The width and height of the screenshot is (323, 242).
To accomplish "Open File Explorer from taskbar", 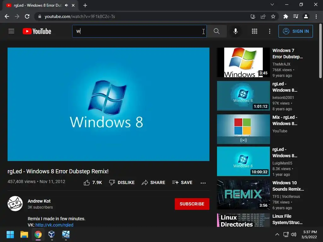I will tap(24, 234).
